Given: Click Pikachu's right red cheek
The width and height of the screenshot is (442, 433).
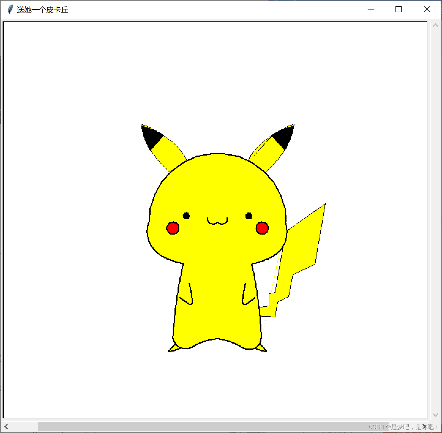Looking at the screenshot, I should (x=262, y=228).
